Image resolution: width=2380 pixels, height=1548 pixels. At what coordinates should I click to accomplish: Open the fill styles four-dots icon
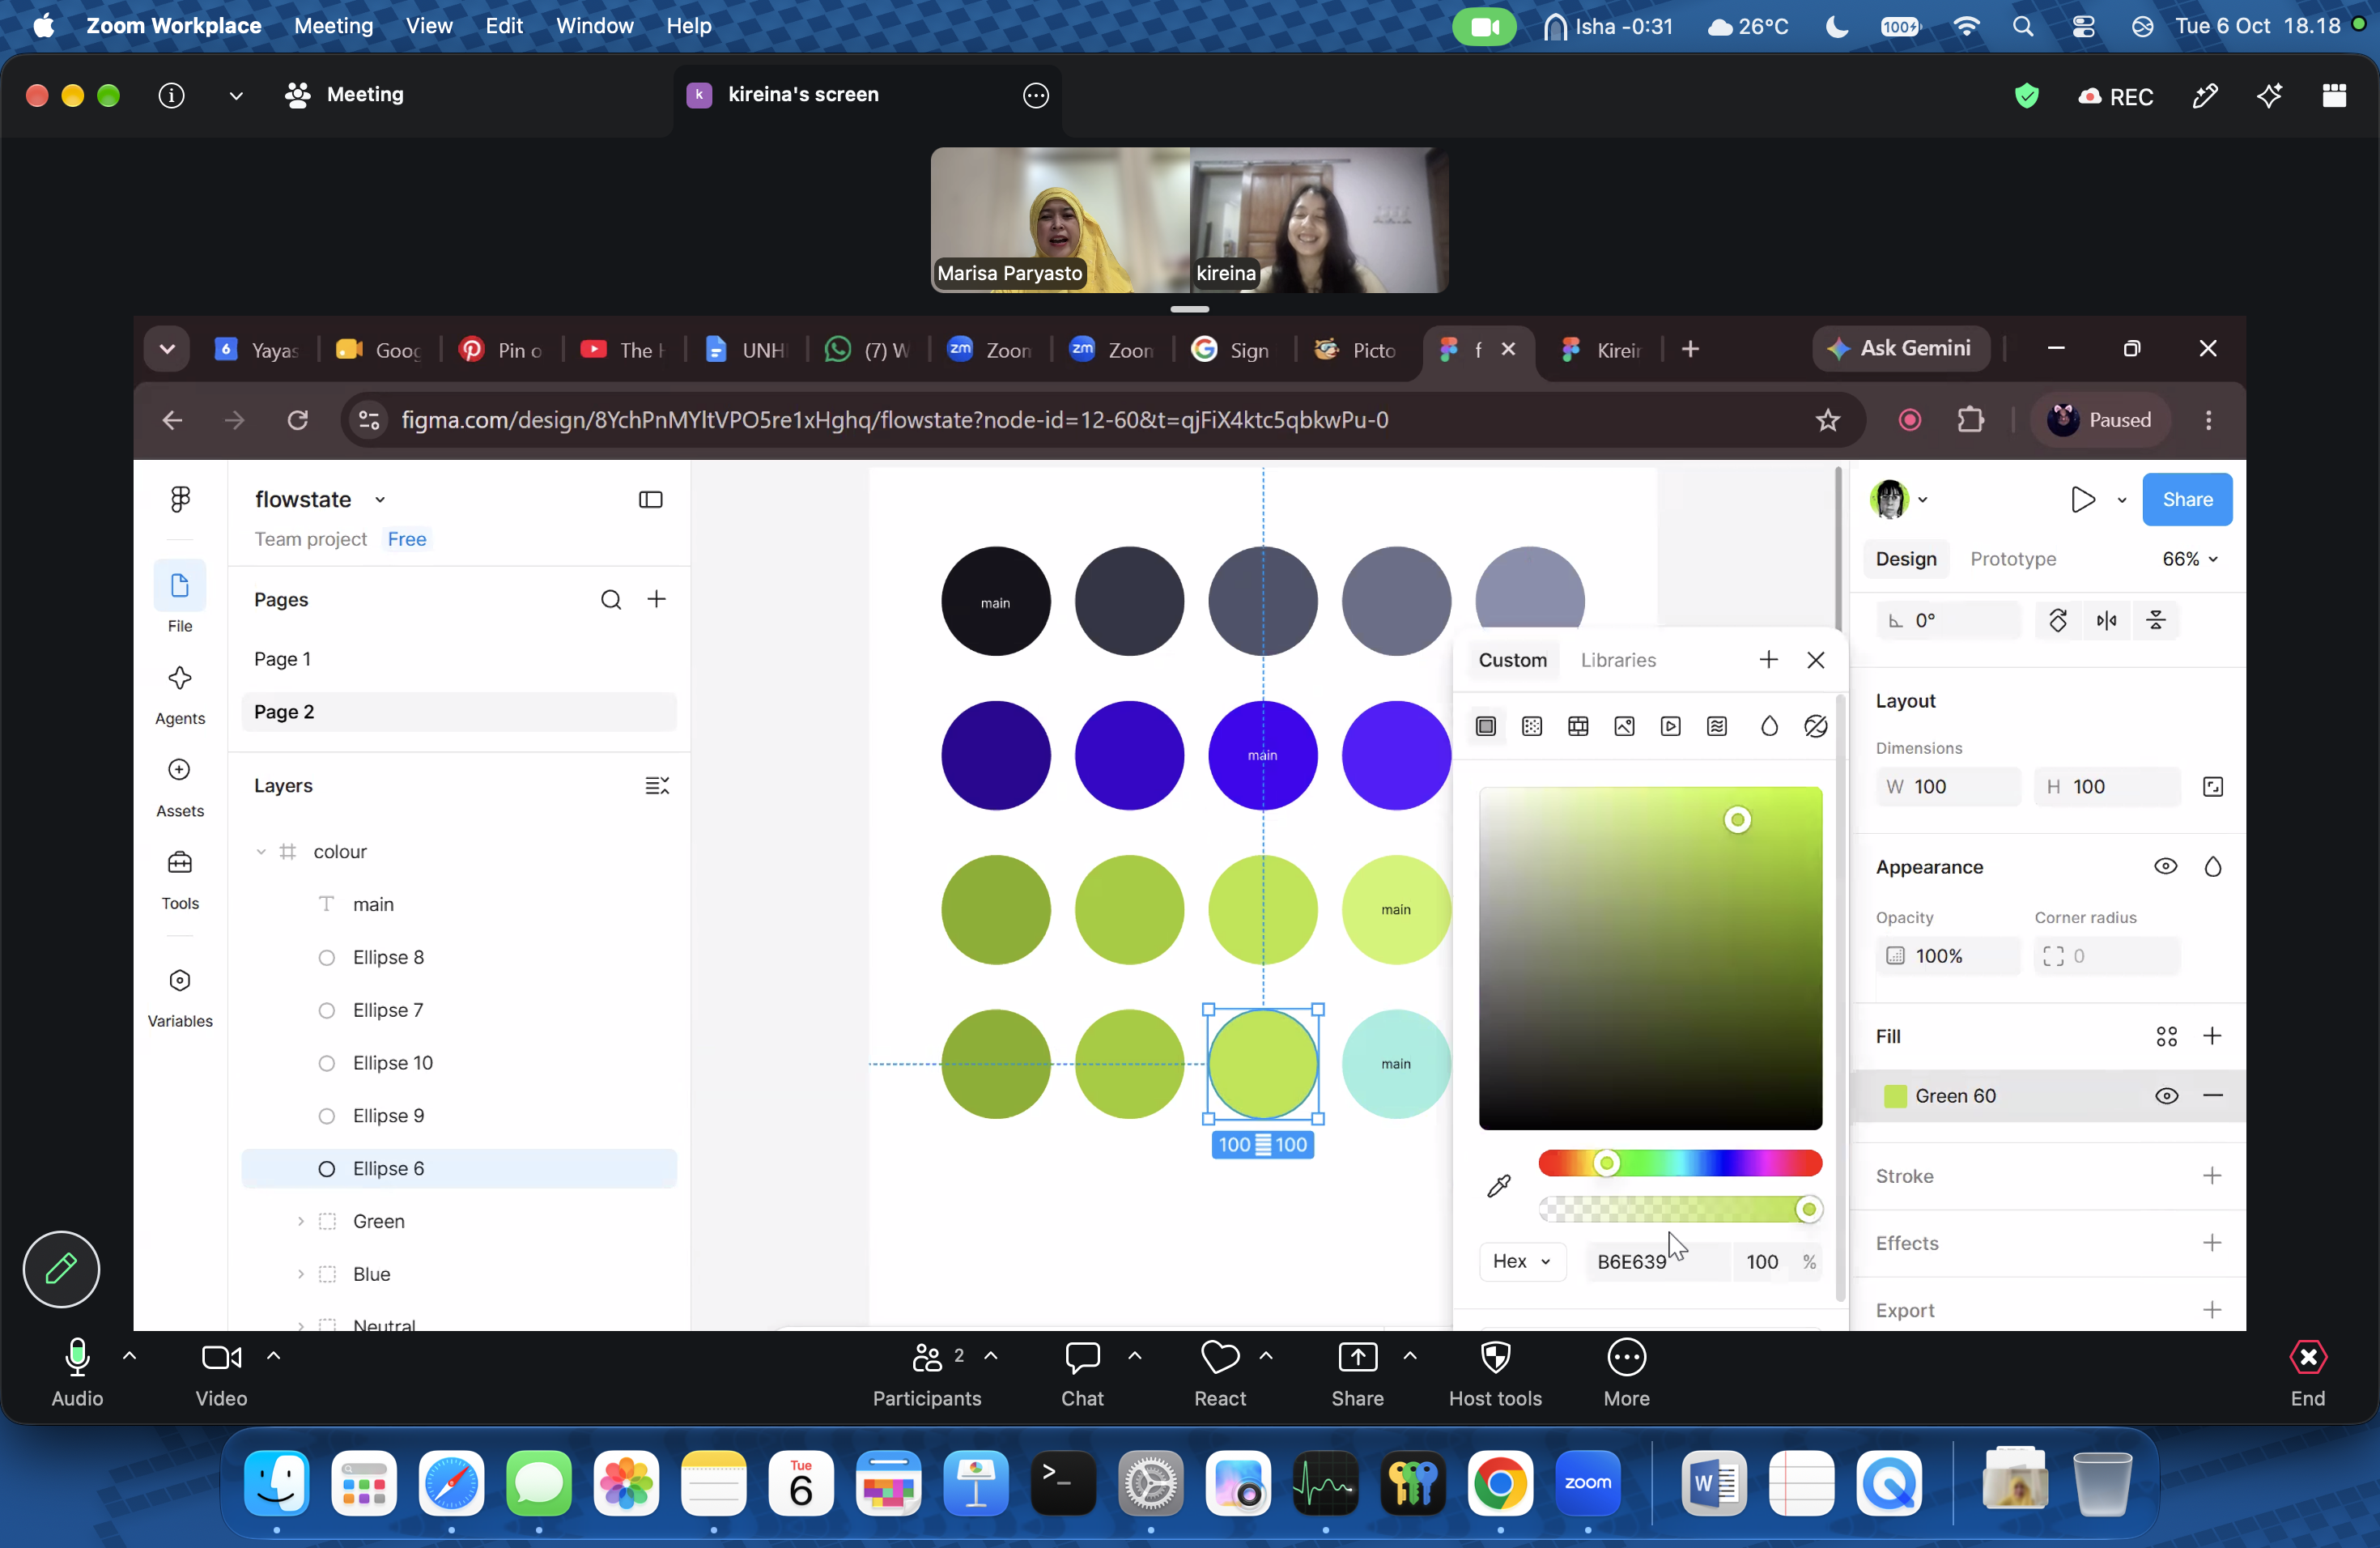pos(2166,1036)
